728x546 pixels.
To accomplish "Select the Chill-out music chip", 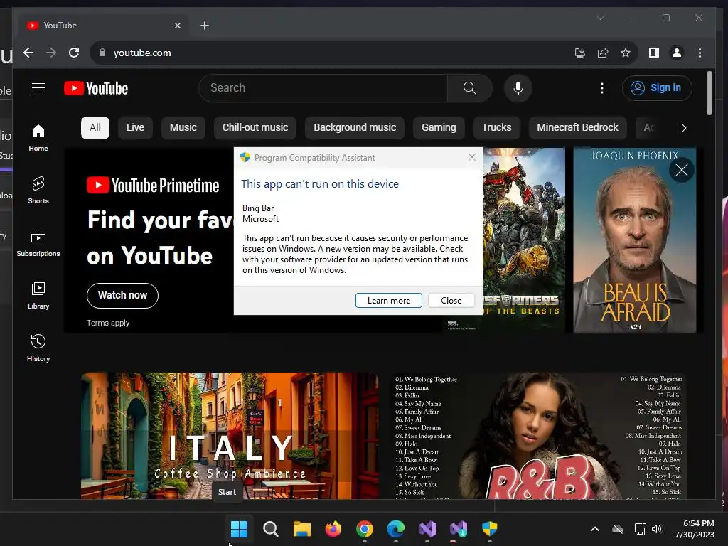I will 255,128.
